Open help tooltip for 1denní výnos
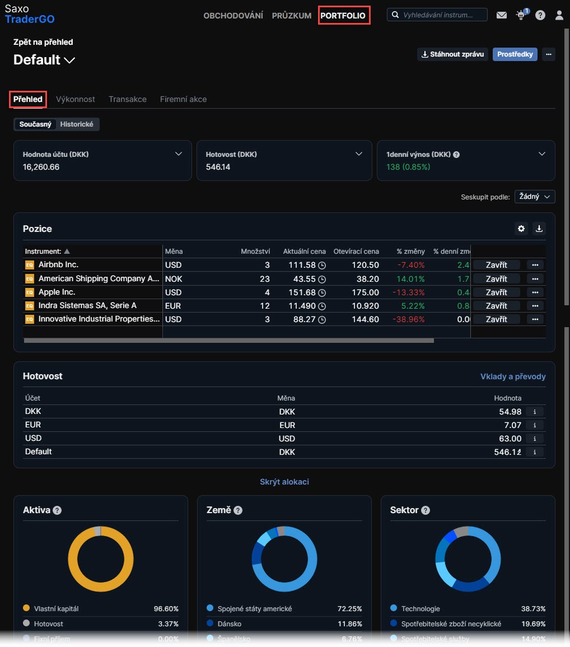The width and height of the screenshot is (570, 647). [456, 155]
